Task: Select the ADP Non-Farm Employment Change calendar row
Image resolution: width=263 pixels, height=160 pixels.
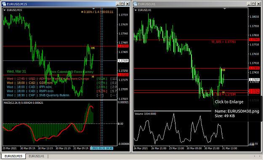Action: coord(62,79)
